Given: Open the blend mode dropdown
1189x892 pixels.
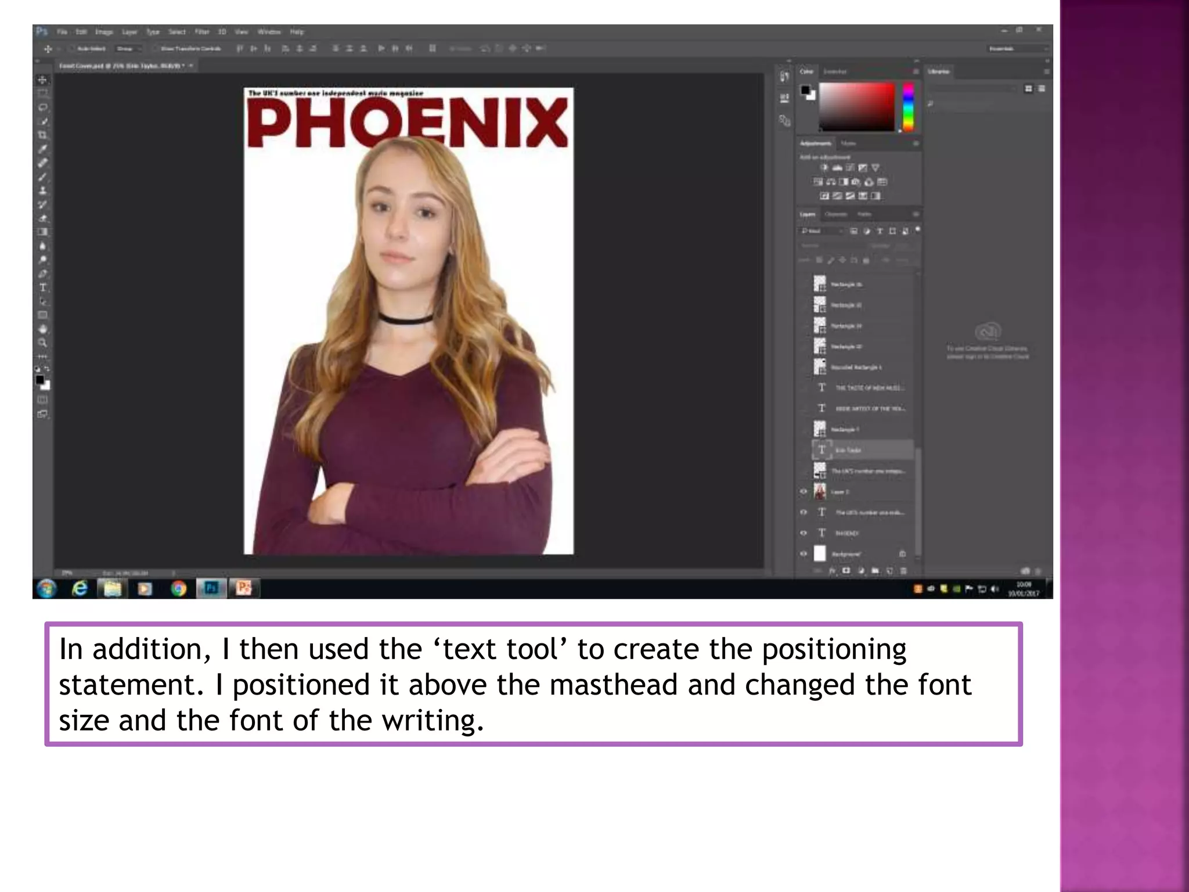Looking at the screenshot, I should point(834,246).
